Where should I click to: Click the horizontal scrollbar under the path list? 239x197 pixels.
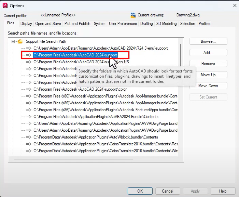73,159
